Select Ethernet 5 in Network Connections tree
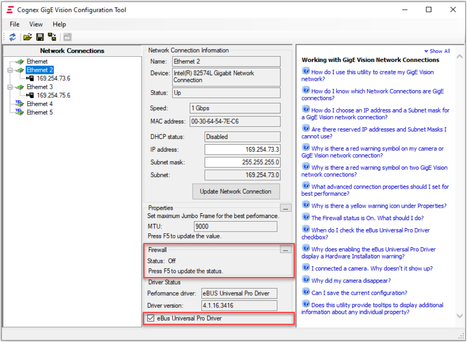Image resolution: width=467 pixels, height=342 pixels. [40, 113]
